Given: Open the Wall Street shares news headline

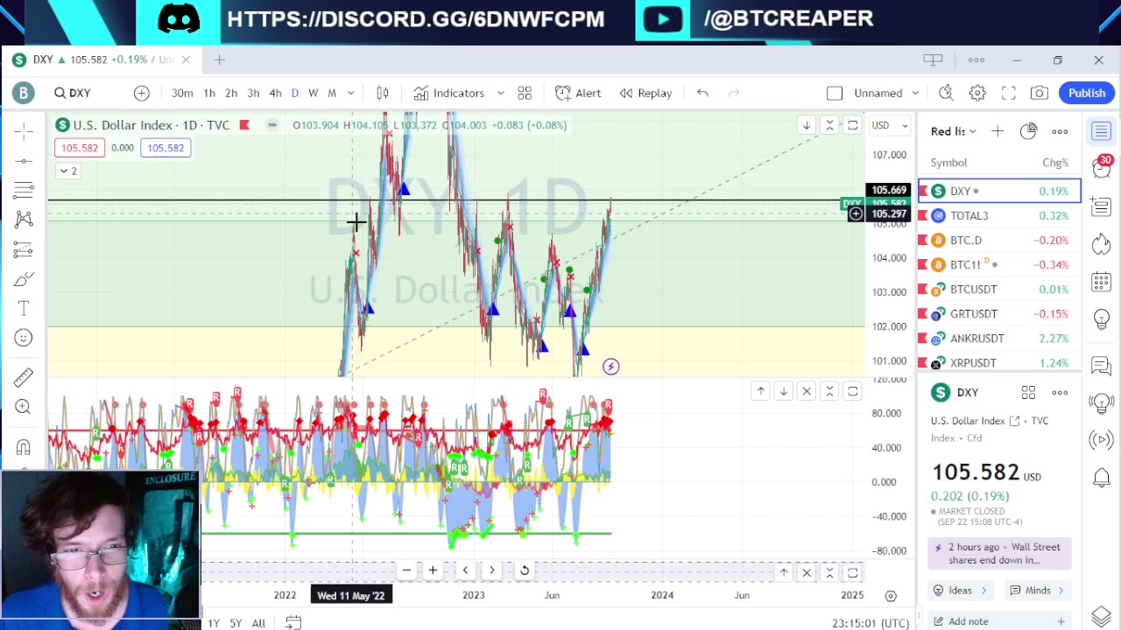Looking at the screenshot, I should pos(998,554).
